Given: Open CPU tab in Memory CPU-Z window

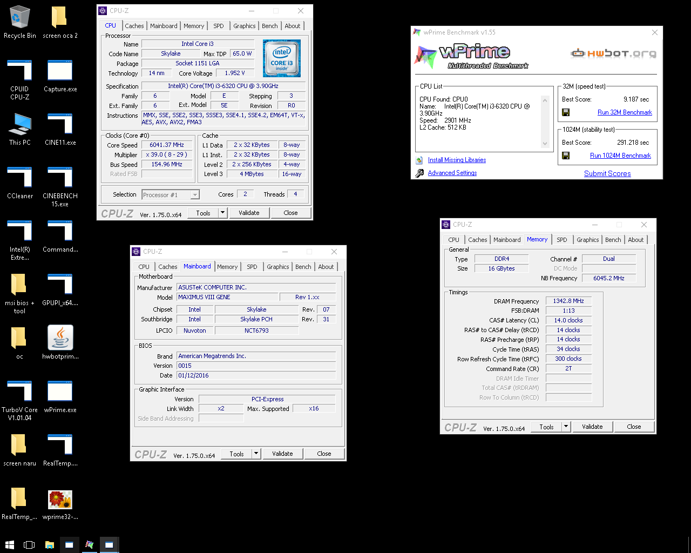Looking at the screenshot, I should click(x=454, y=240).
